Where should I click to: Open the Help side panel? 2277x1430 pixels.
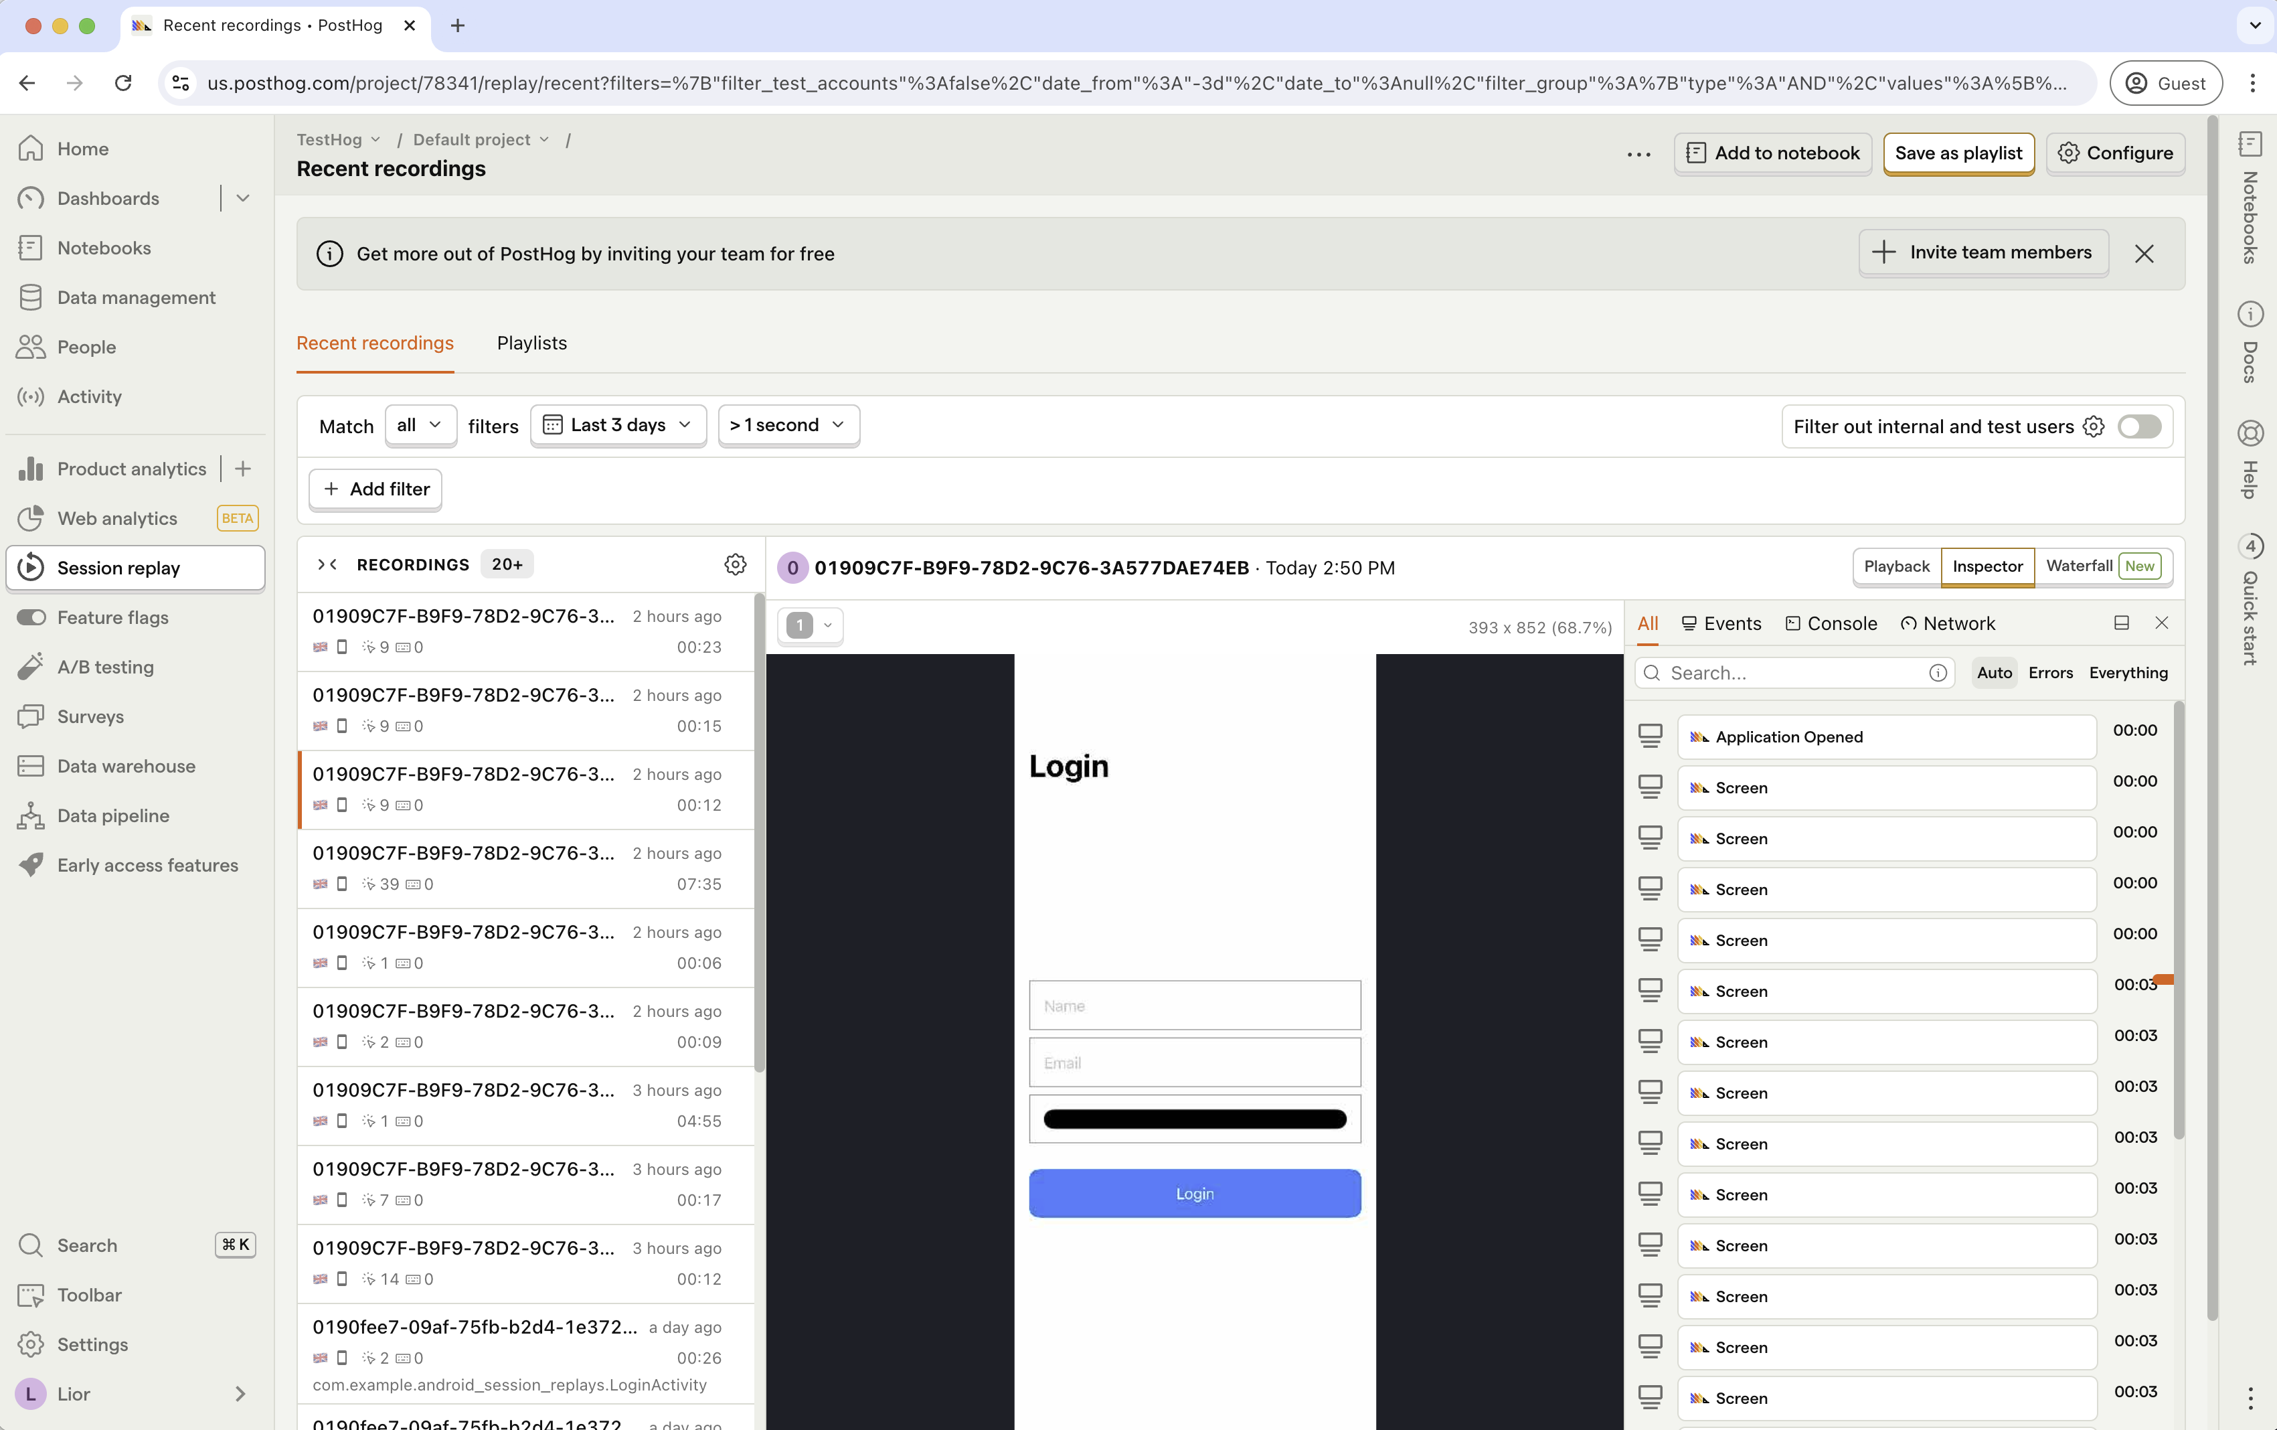tap(2250, 459)
